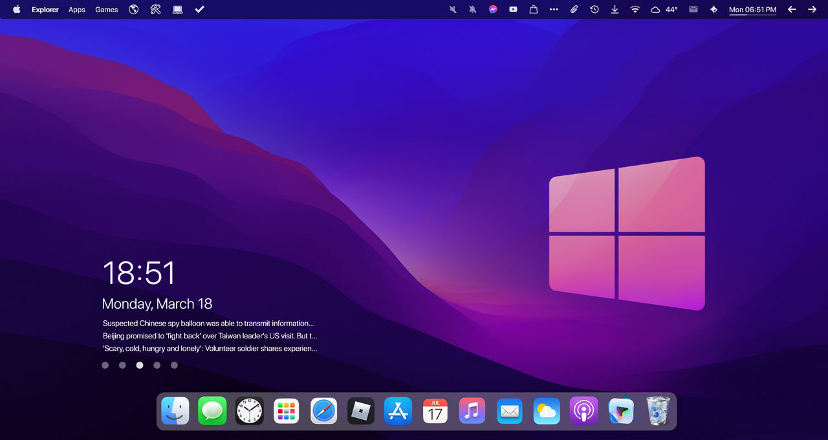Toggle the muted notifications bell icon
Image resolution: width=828 pixels, height=440 pixels.
(473, 10)
